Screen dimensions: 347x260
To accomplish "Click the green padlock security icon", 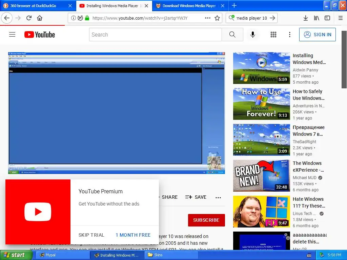I will point(87,18).
